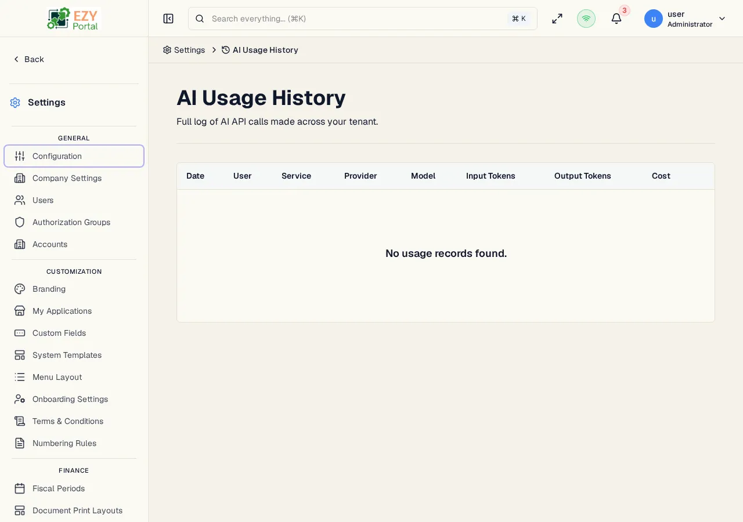This screenshot has width=743, height=522.
Task: Click the User column header
Action: tap(242, 176)
